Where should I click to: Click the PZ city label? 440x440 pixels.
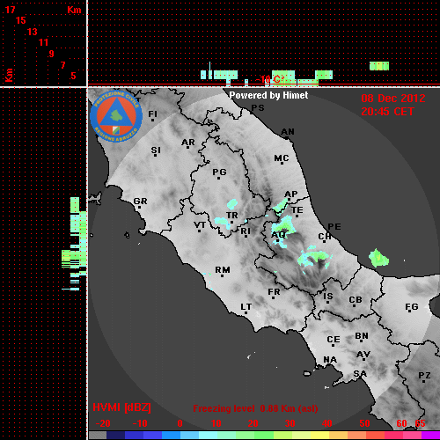coord(424,375)
